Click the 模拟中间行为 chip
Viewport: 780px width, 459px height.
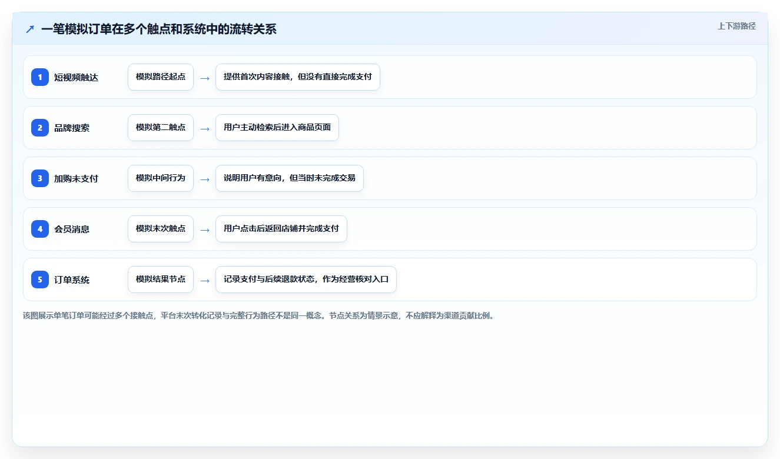(x=161, y=178)
